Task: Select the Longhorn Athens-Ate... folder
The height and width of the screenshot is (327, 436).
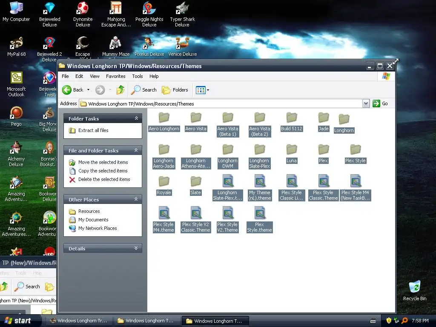Action: [x=196, y=156]
